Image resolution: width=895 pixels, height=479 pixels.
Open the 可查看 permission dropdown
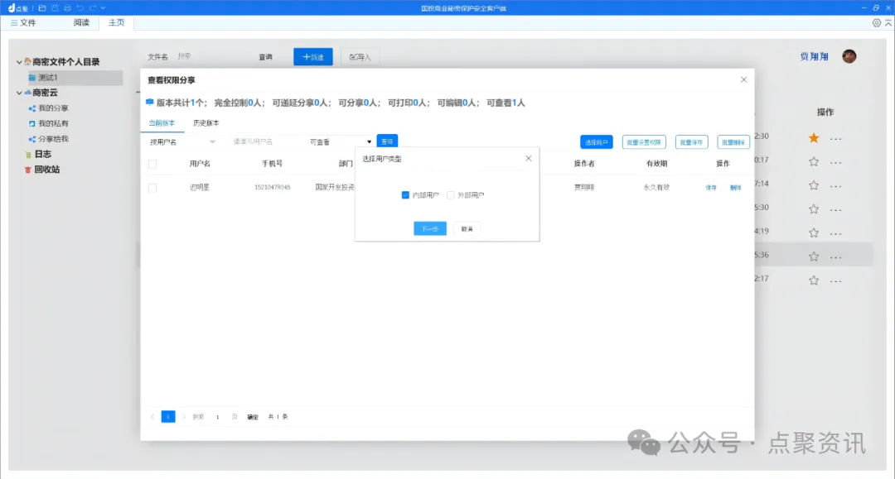click(341, 142)
